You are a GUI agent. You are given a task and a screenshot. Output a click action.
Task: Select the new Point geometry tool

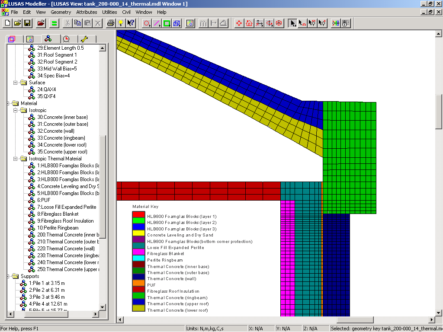click(x=147, y=23)
